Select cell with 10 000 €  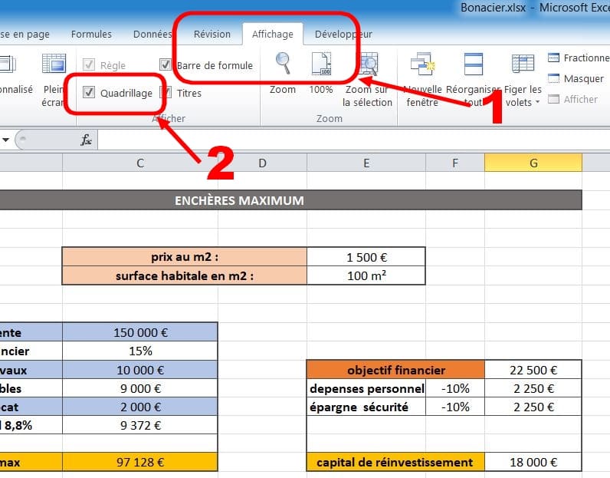[140, 370]
